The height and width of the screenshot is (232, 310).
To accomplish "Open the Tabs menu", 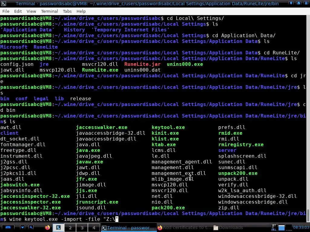I will pos(67,11).
